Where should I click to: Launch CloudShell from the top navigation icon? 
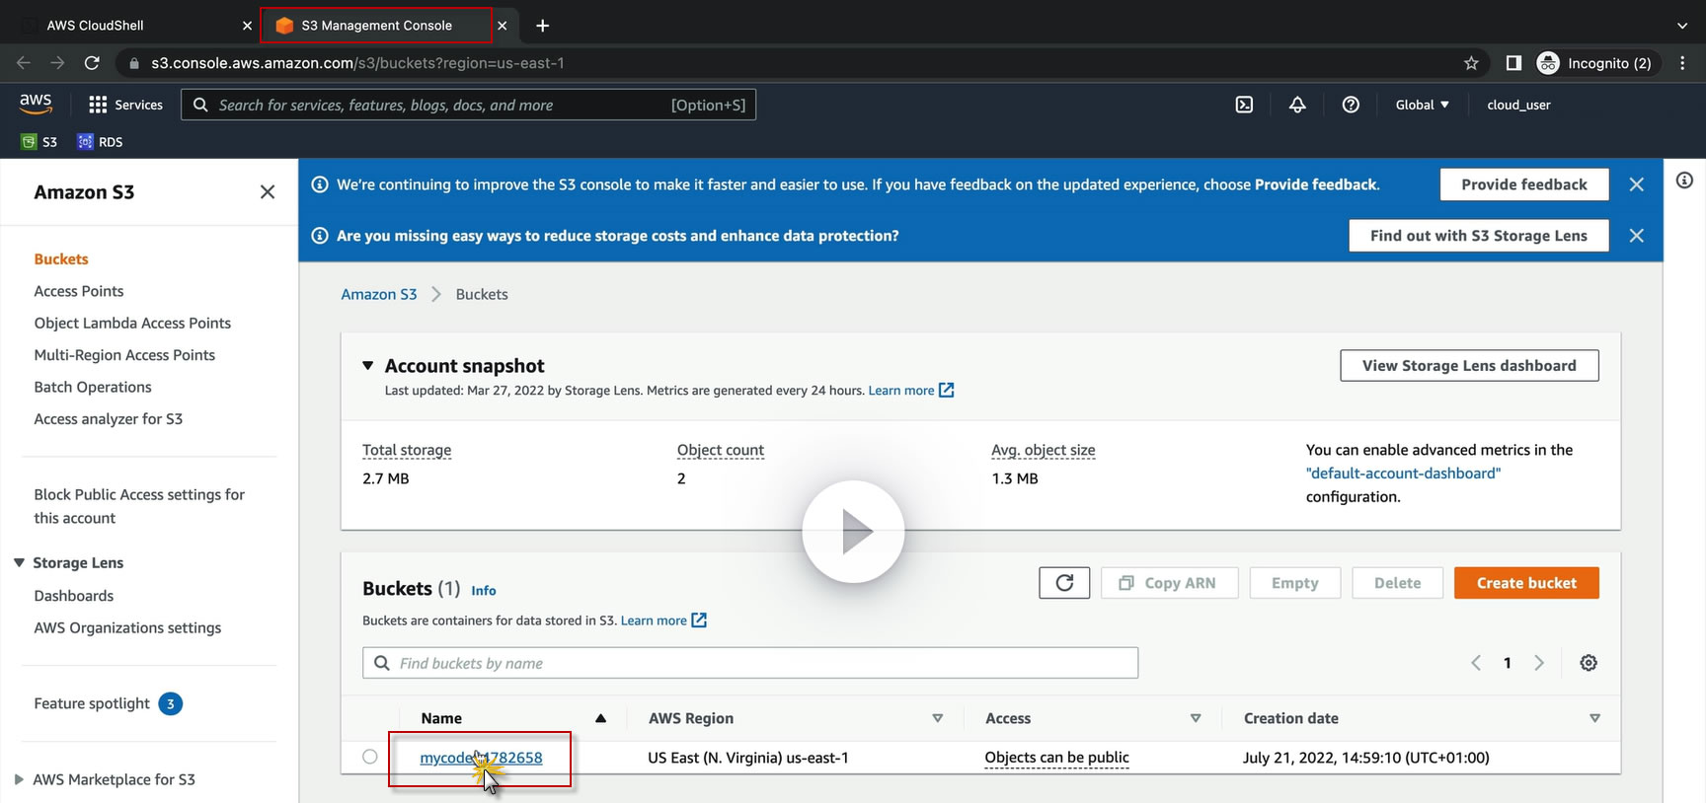click(1244, 105)
